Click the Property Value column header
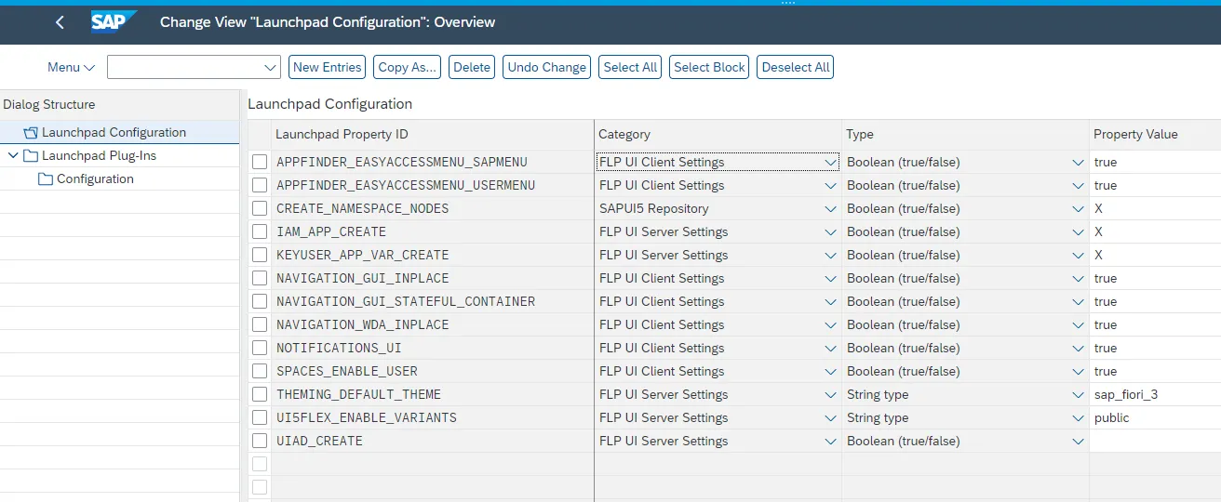The image size is (1221, 502). (x=1135, y=135)
